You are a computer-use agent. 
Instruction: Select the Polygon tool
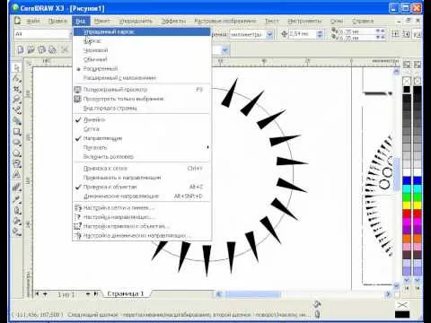click(x=17, y=153)
